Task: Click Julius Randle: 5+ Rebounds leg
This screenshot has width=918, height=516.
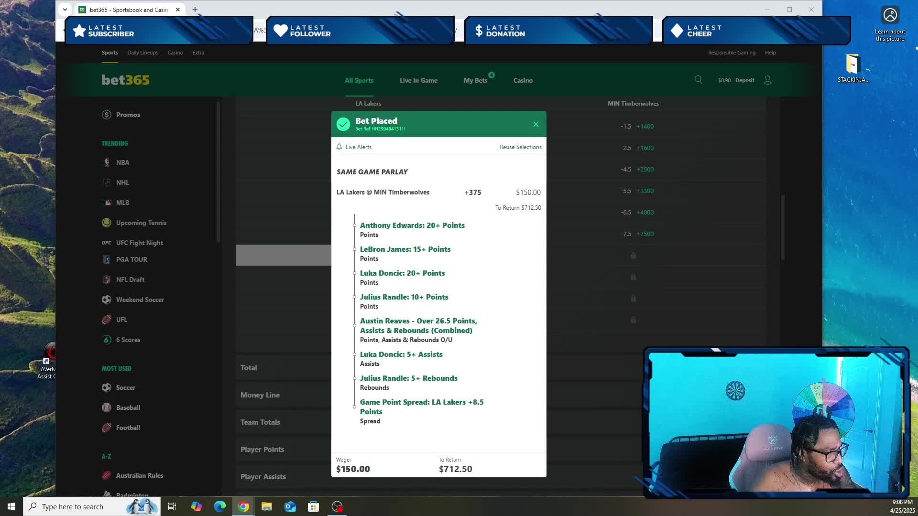Action: [x=409, y=378]
